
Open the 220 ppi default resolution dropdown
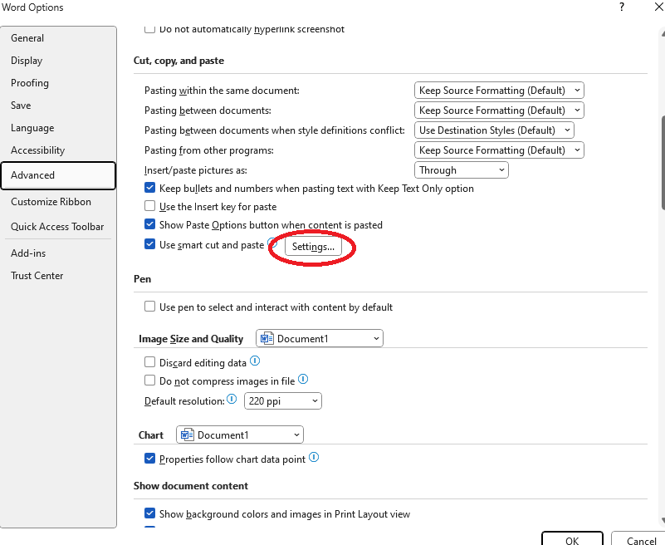283,400
